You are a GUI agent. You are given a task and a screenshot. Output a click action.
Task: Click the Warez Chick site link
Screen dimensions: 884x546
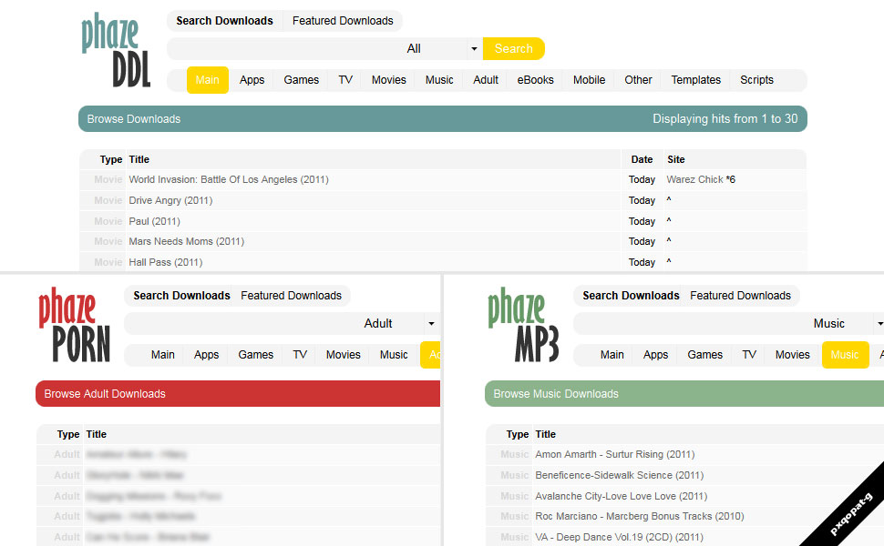click(x=694, y=179)
